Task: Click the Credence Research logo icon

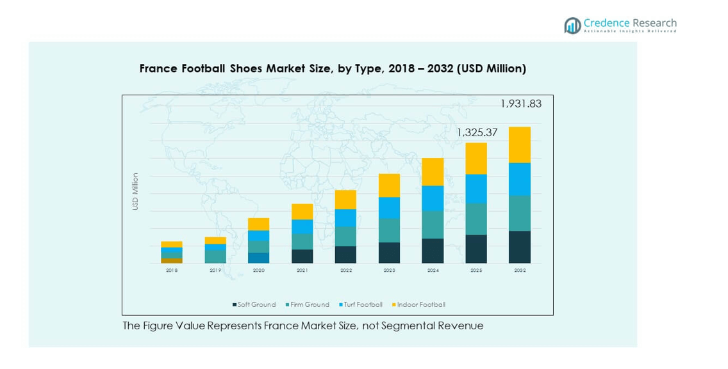Action: click(x=572, y=25)
